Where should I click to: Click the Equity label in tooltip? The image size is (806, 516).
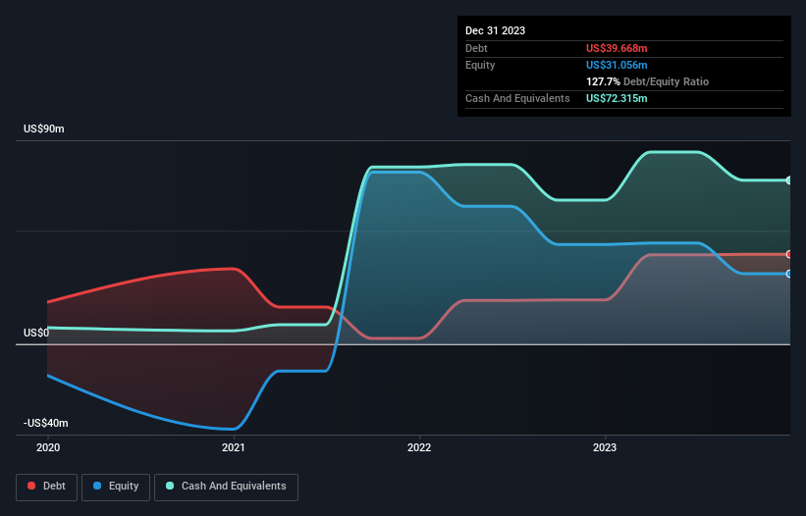pos(480,65)
